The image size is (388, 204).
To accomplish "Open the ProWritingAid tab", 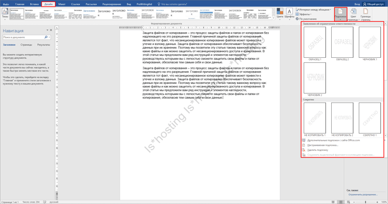I will 144,4.
